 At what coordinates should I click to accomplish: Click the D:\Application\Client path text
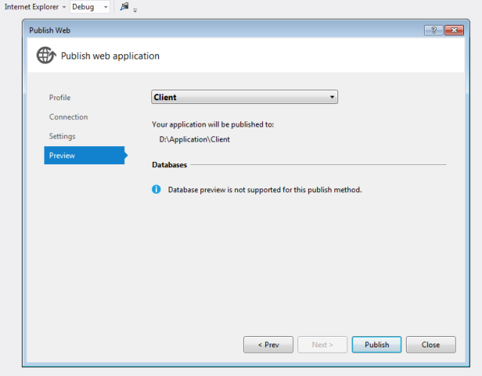(194, 139)
